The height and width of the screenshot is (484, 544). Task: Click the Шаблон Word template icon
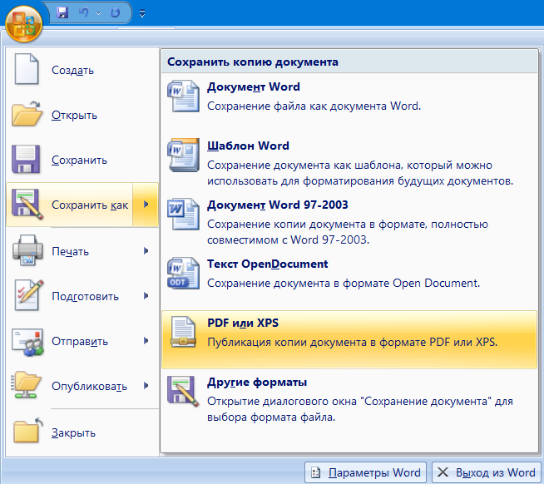tap(183, 155)
